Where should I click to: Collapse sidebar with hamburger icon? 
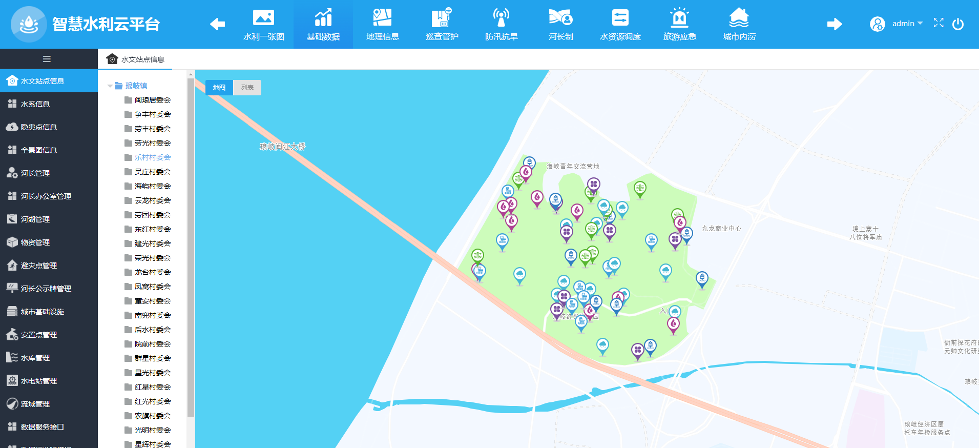pyautogui.click(x=47, y=59)
